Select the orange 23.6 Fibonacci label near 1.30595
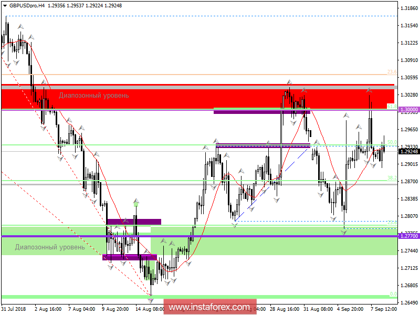The image size is (420, 315). (392, 71)
